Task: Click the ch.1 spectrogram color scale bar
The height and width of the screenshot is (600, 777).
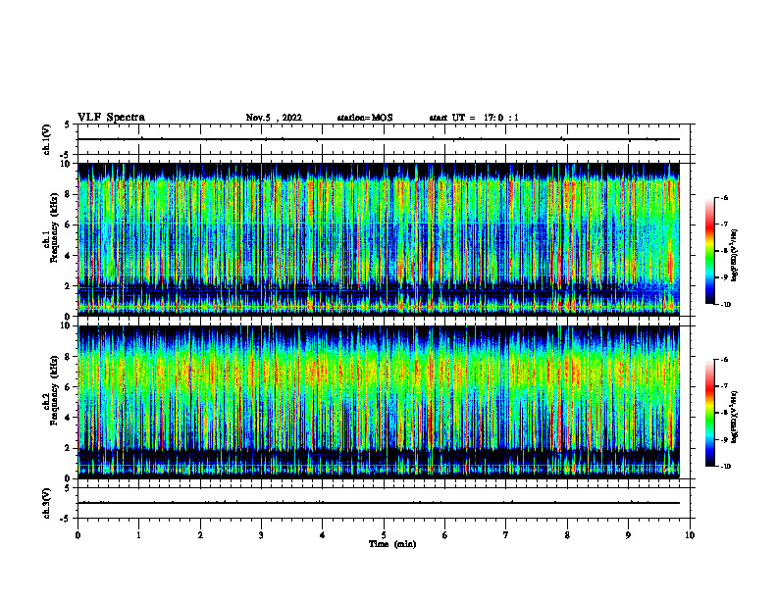Action: pos(710,251)
